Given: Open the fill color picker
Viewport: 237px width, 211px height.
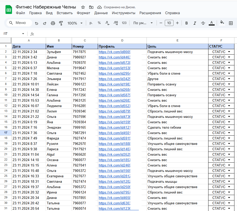Looking at the screenshot, I should click(x=222, y=23).
